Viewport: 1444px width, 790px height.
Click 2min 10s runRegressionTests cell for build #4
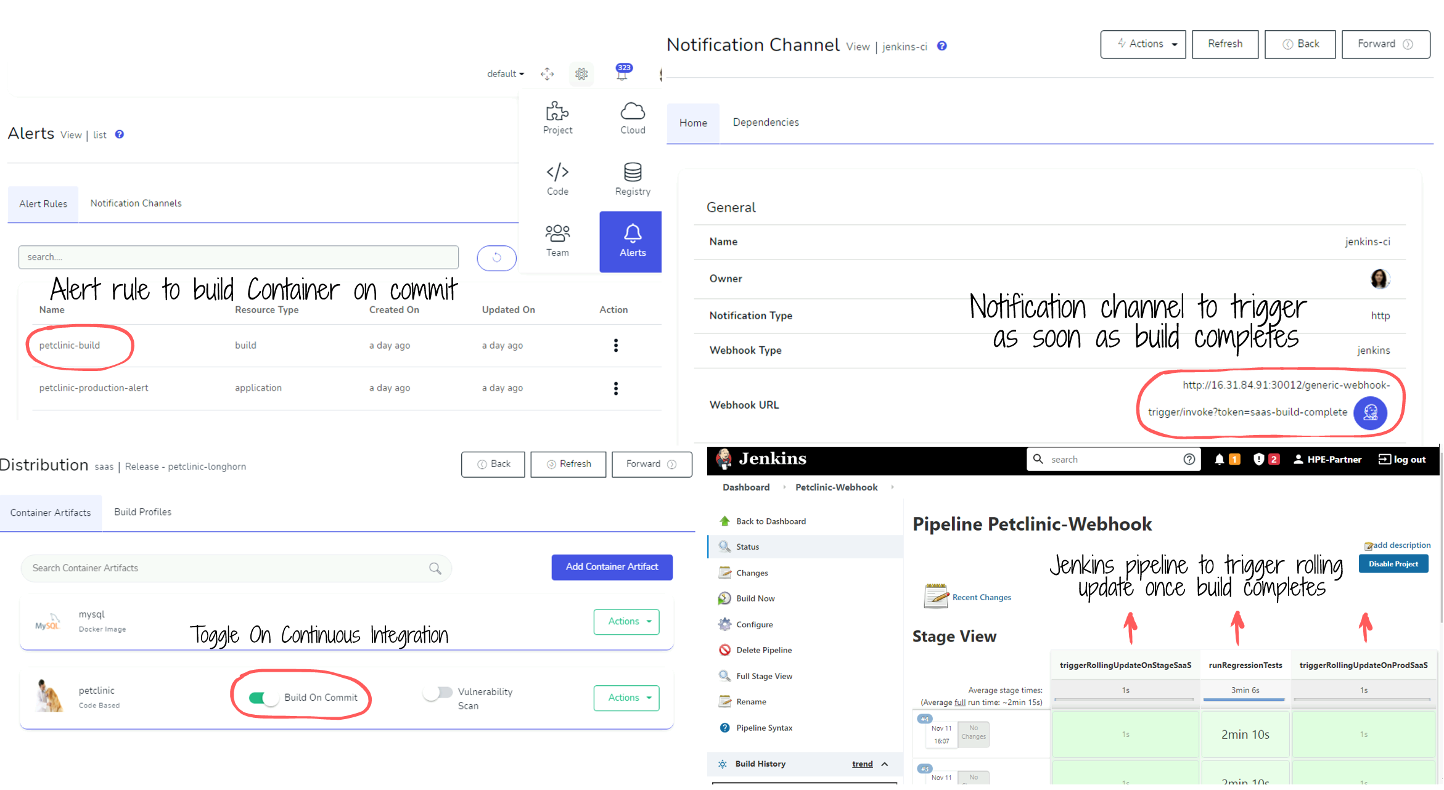pos(1245,735)
